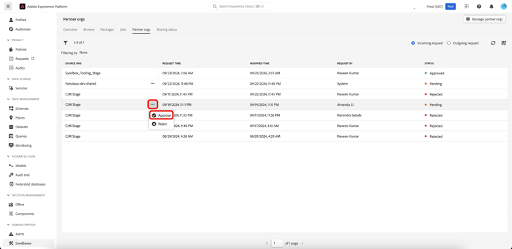The image size is (512, 249).
Task: Open the column settings icon
Action: (x=504, y=43)
